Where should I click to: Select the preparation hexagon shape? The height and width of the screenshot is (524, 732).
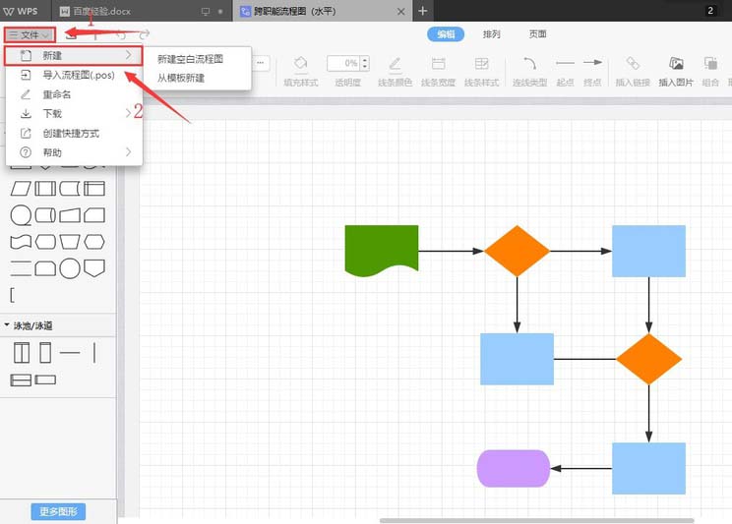pyautogui.click(x=94, y=242)
